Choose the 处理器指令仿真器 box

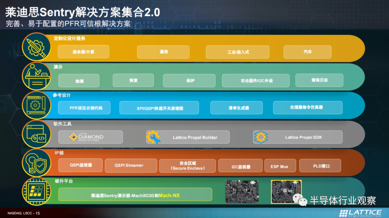pos(308,108)
